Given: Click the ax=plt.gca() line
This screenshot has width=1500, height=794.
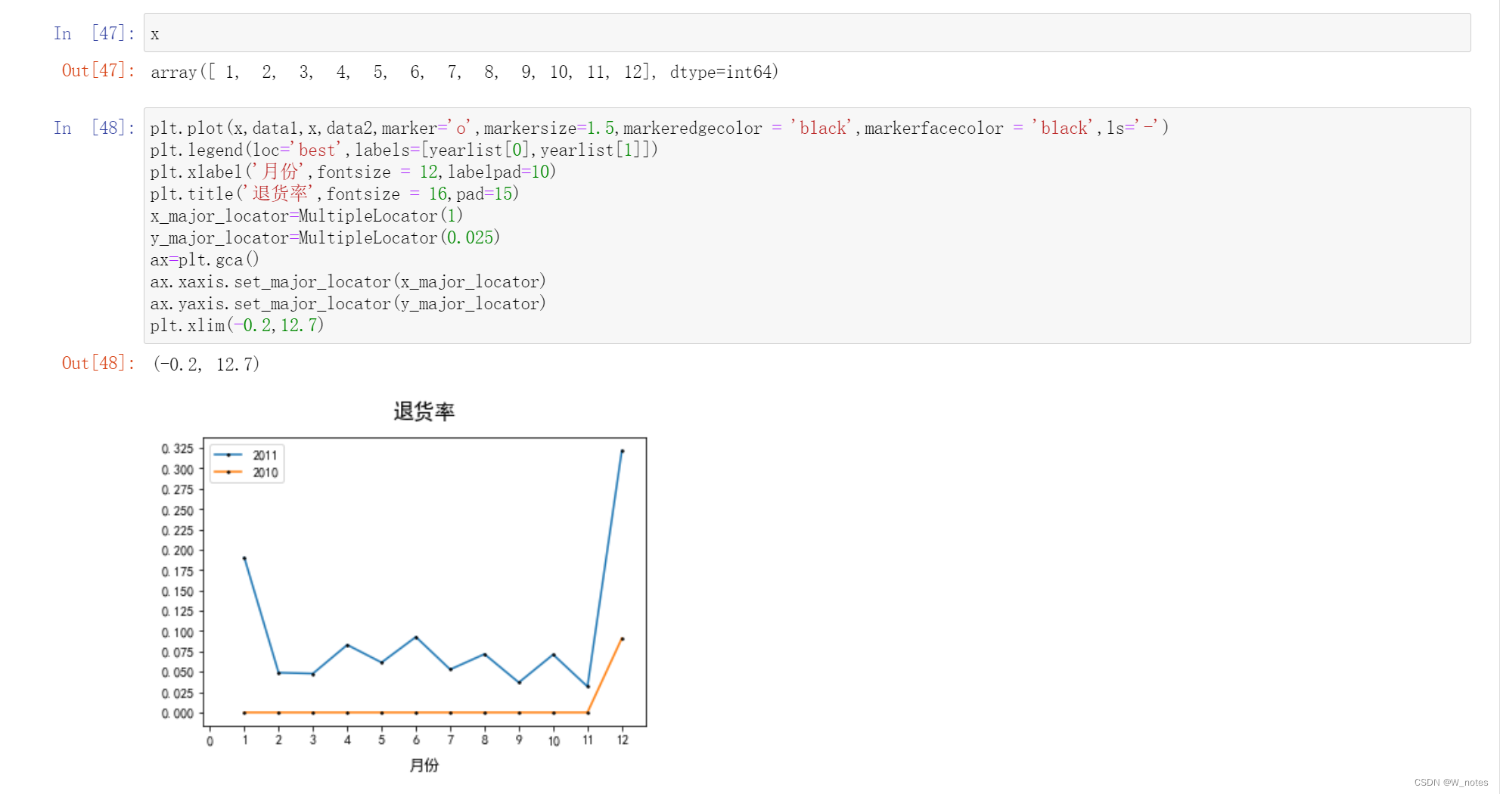Looking at the screenshot, I should 204,259.
